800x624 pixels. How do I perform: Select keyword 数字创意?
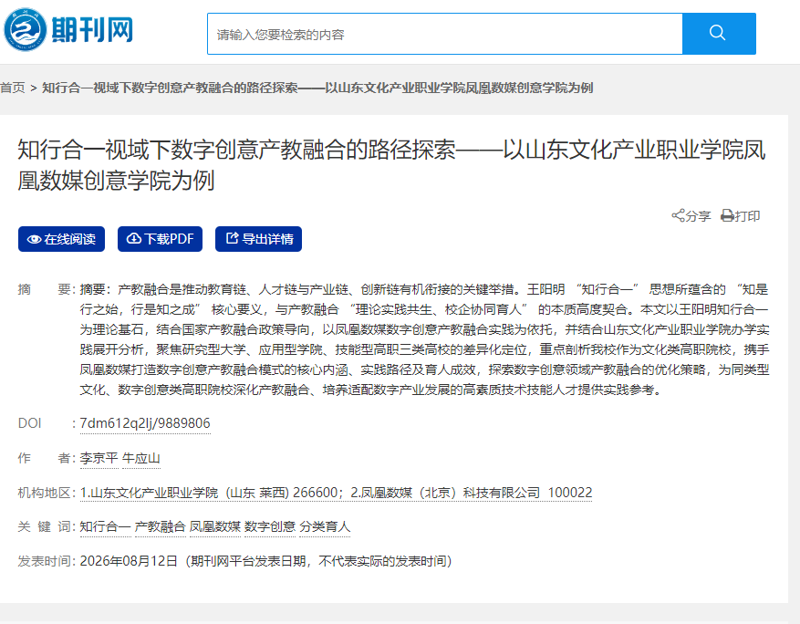pyautogui.click(x=270, y=526)
